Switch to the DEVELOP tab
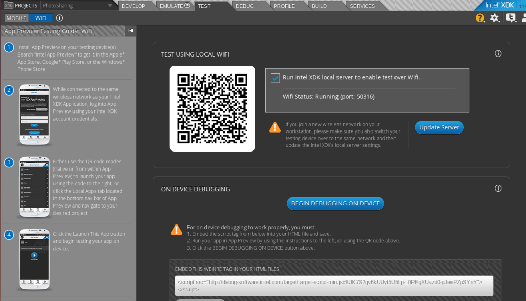526x301 pixels. pos(134,6)
